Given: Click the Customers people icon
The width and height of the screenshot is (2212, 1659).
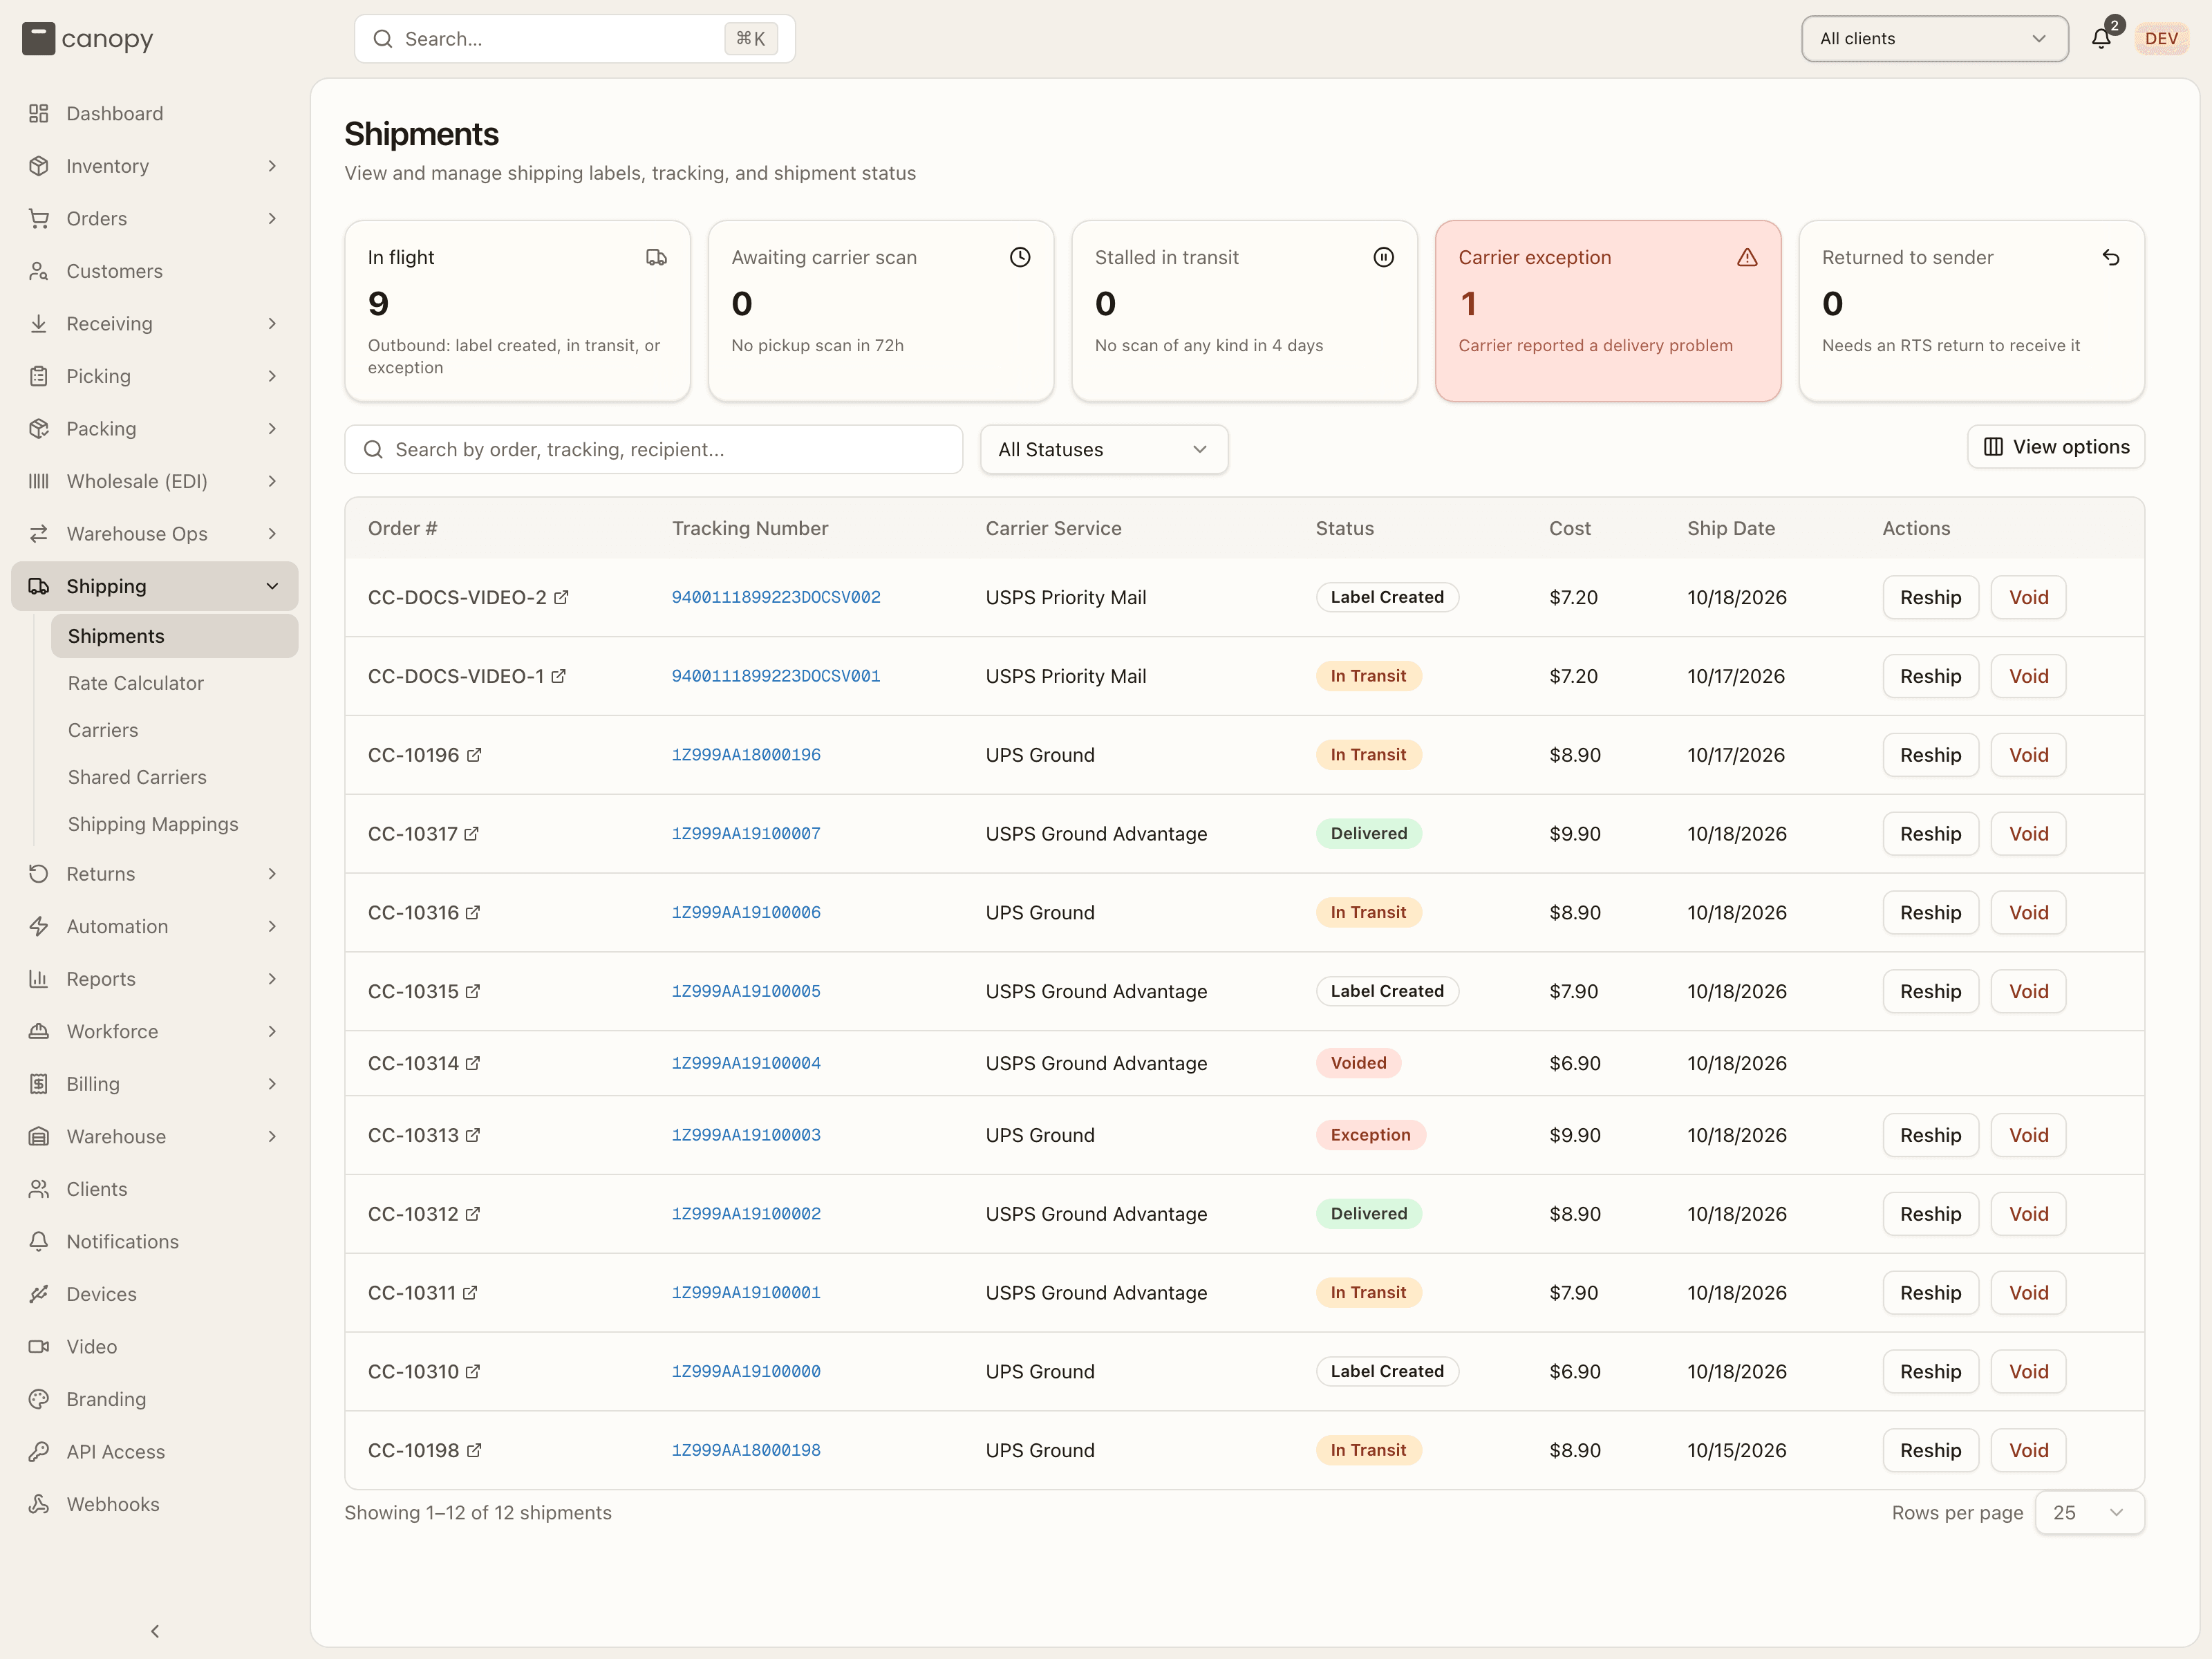Looking at the screenshot, I should pyautogui.click(x=39, y=271).
